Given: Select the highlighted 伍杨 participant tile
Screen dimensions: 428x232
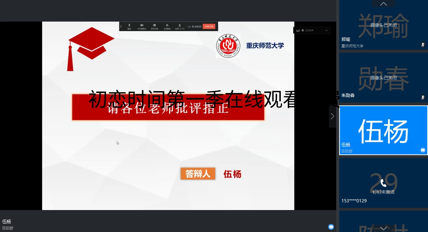Looking at the screenshot, I should point(383,130).
